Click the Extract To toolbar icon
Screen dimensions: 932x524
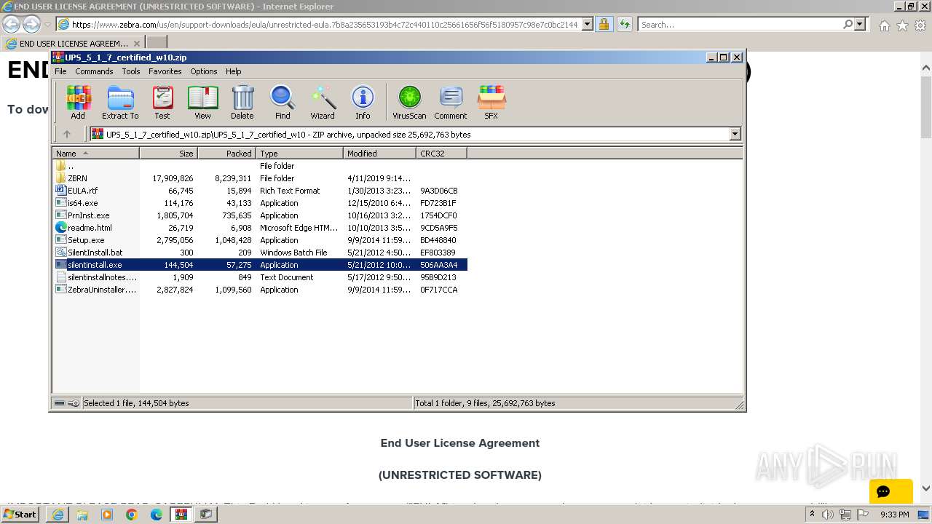click(x=120, y=102)
